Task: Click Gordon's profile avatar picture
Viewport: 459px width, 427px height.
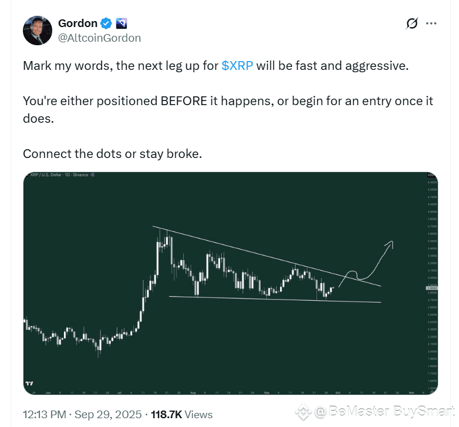Action: [x=38, y=31]
